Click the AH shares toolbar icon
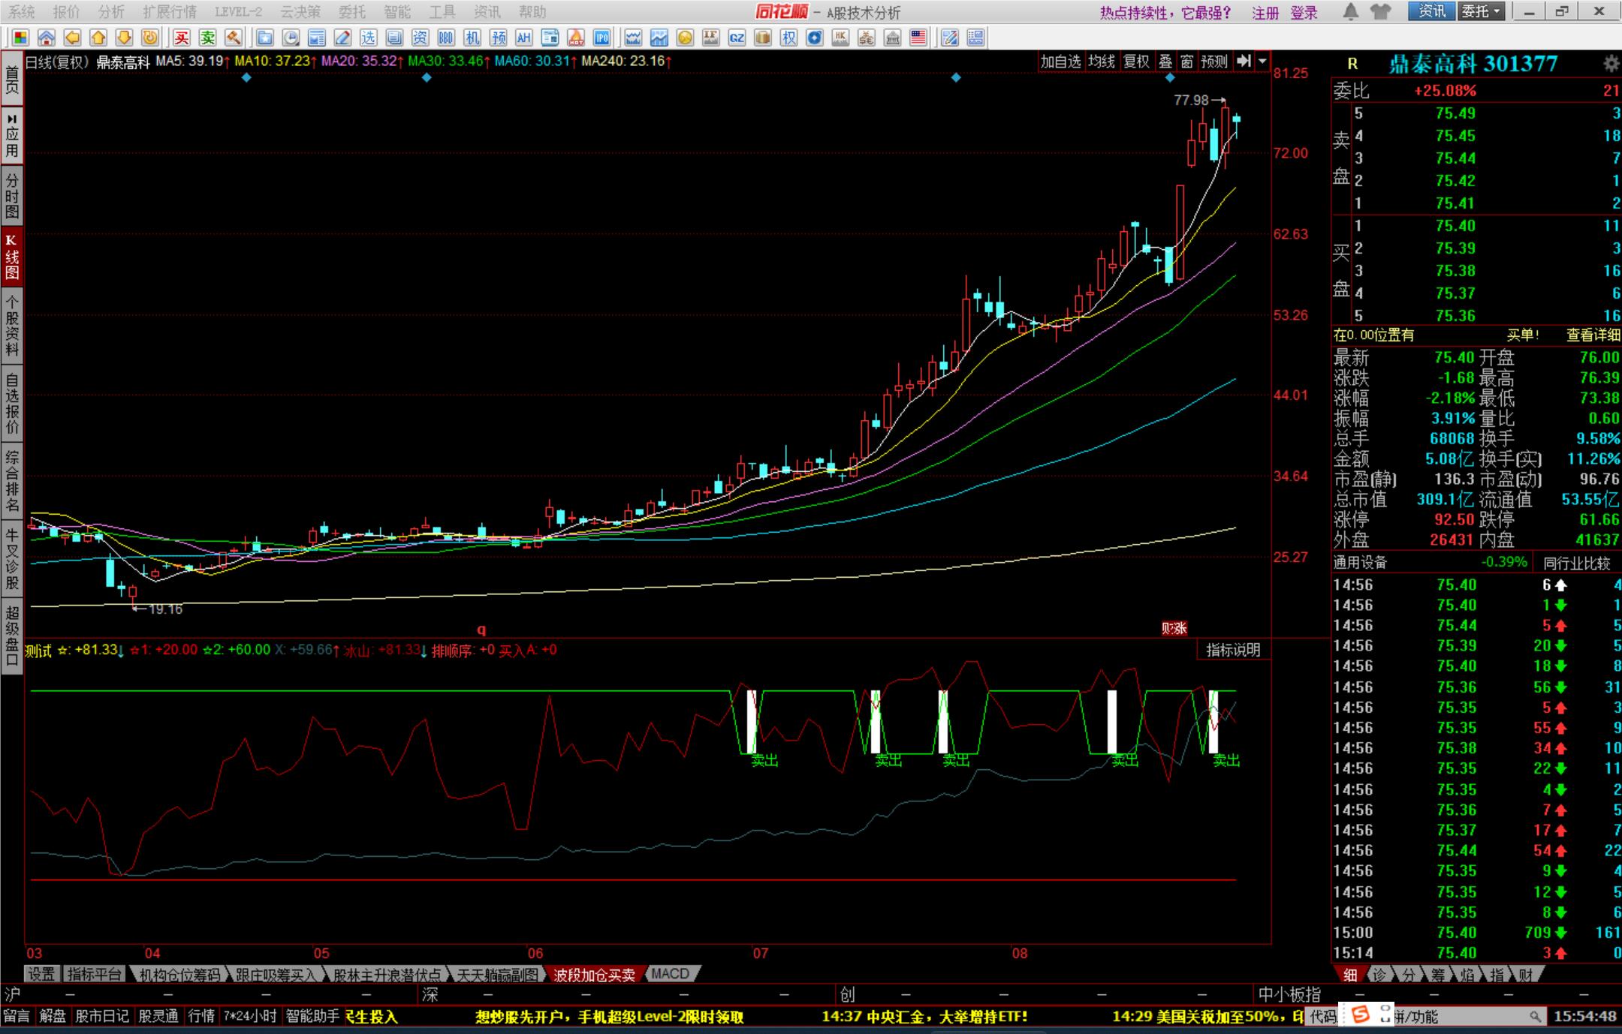Image resolution: width=1622 pixels, height=1034 pixels. (523, 38)
